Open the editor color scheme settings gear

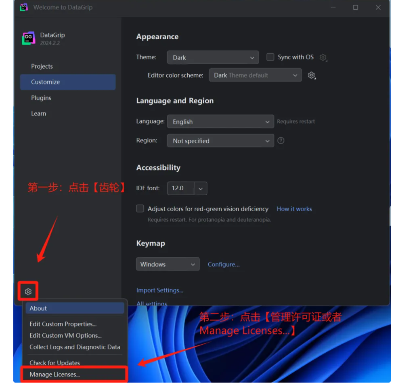(312, 75)
